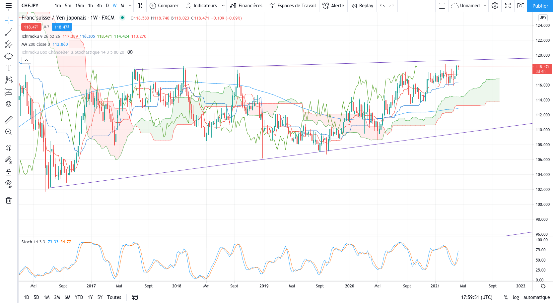Image resolution: width=553 pixels, height=303 pixels.
Task: Select the 1Y date range
Action: (90, 297)
